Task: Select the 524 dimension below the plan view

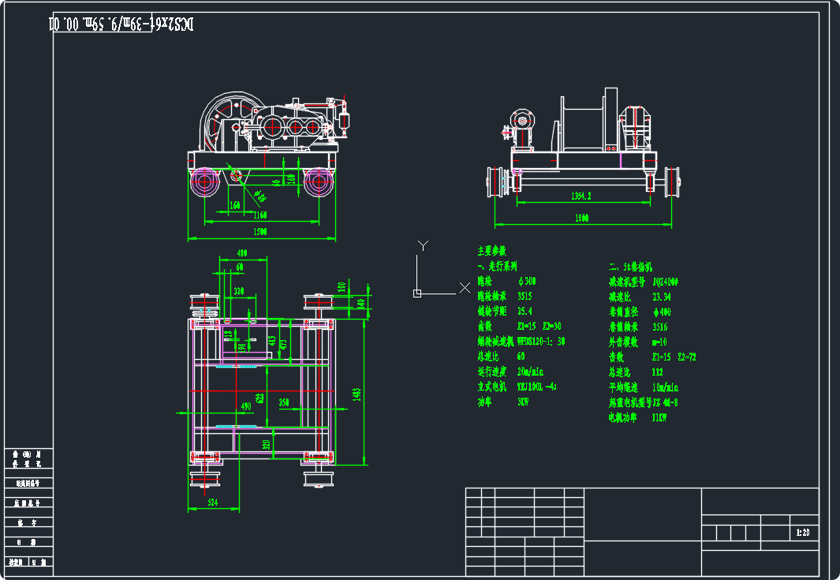Action: click(x=212, y=502)
